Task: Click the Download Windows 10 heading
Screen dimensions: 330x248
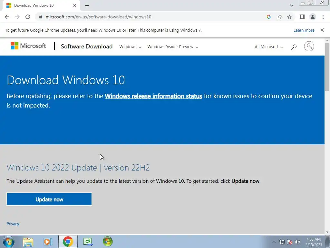Action: 66,80
